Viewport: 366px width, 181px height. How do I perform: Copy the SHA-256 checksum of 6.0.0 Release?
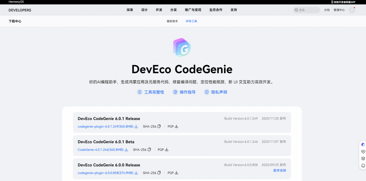[159, 173]
